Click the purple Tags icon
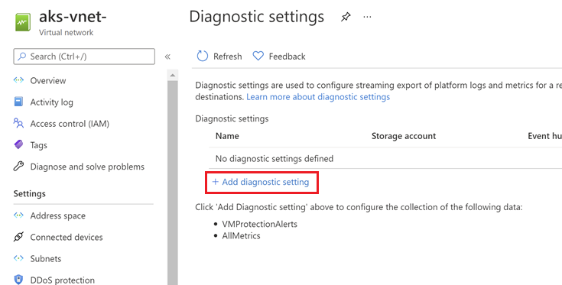 pos(18,144)
